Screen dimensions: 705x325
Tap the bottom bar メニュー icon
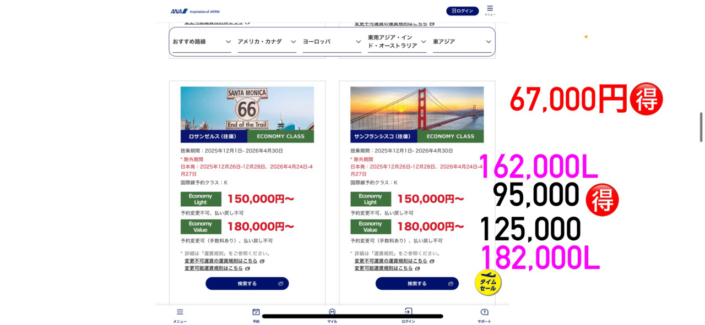pyautogui.click(x=180, y=315)
